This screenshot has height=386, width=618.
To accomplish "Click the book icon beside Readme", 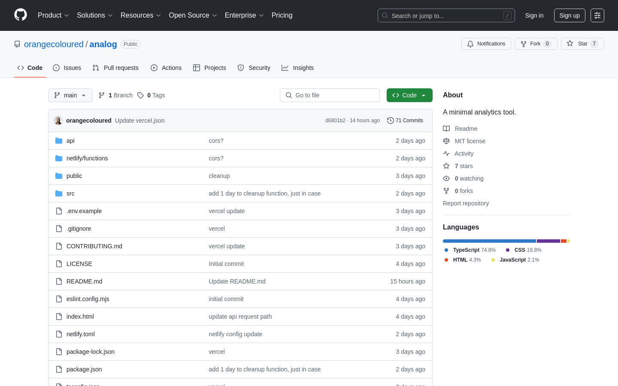I will (446, 129).
